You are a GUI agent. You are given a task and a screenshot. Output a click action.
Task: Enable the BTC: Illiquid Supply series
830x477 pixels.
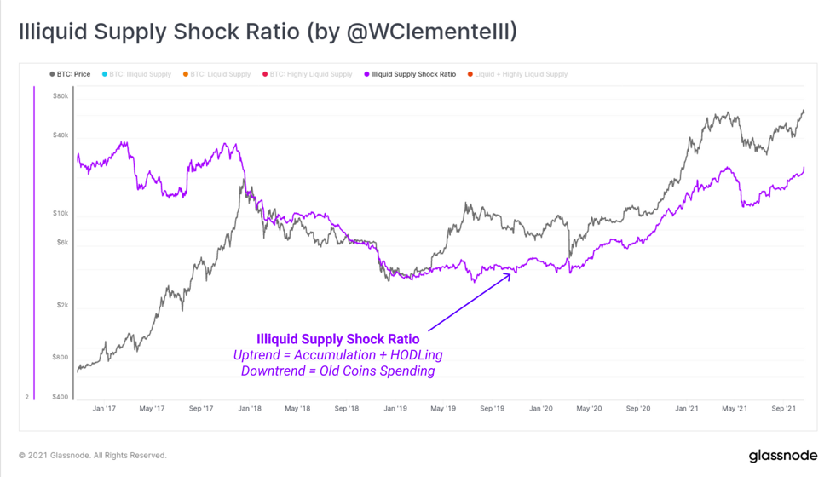[x=136, y=74]
